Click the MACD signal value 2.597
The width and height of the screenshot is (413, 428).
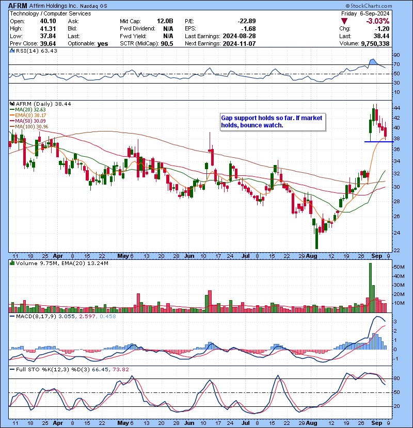[87, 317]
